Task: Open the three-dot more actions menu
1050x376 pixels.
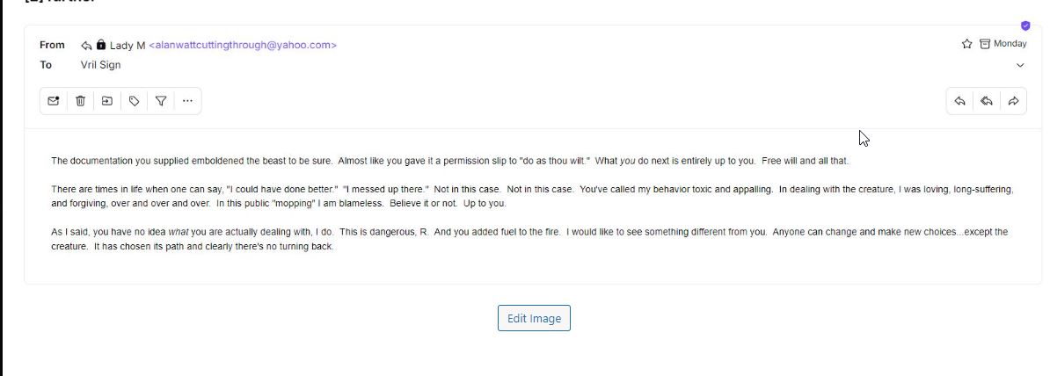Action: [187, 101]
